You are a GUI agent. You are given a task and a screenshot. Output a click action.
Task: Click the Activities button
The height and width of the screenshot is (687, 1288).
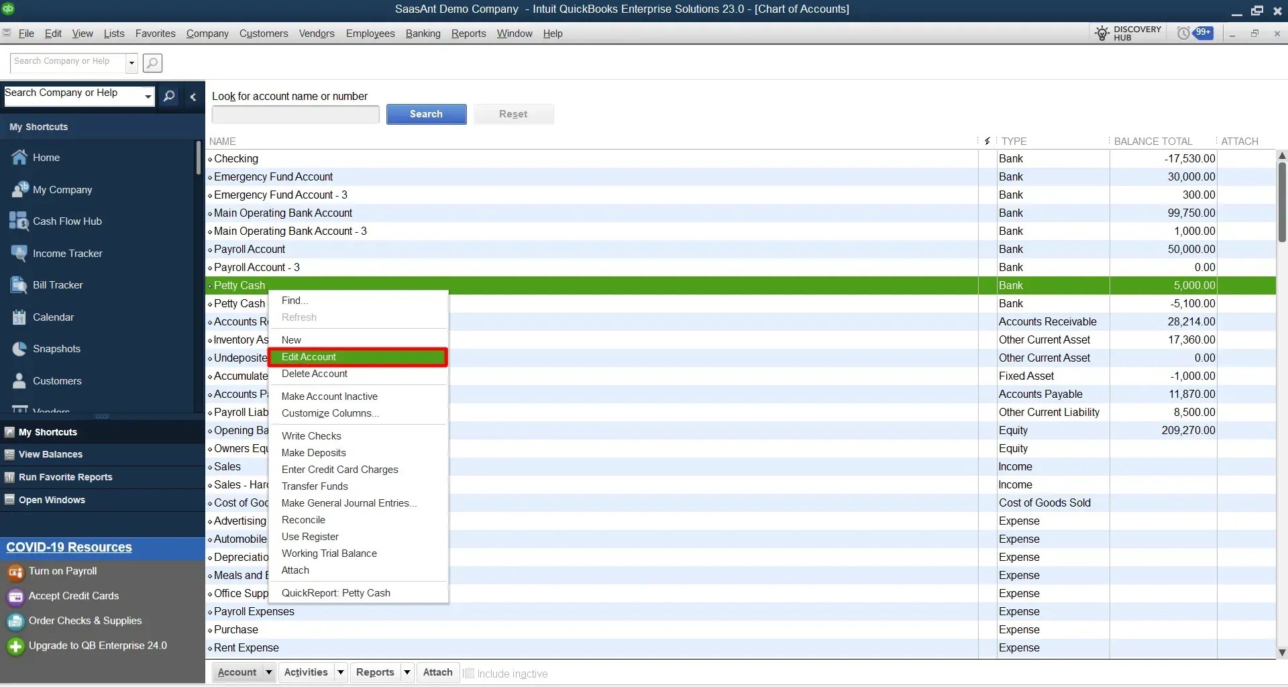coord(306,672)
